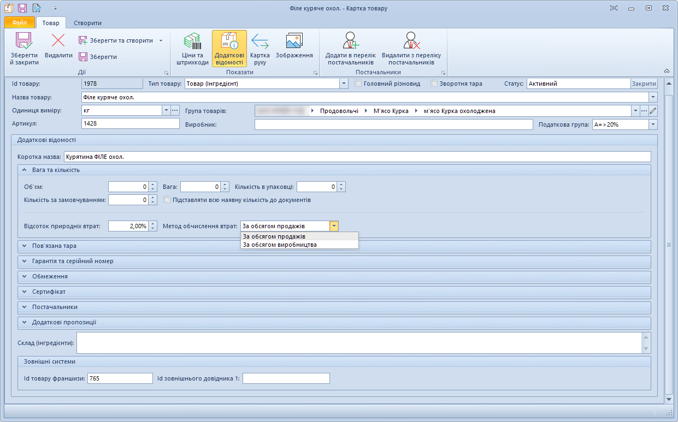The width and height of the screenshot is (678, 422).
Task: Enable the Головний різновид checkbox
Action: point(358,84)
